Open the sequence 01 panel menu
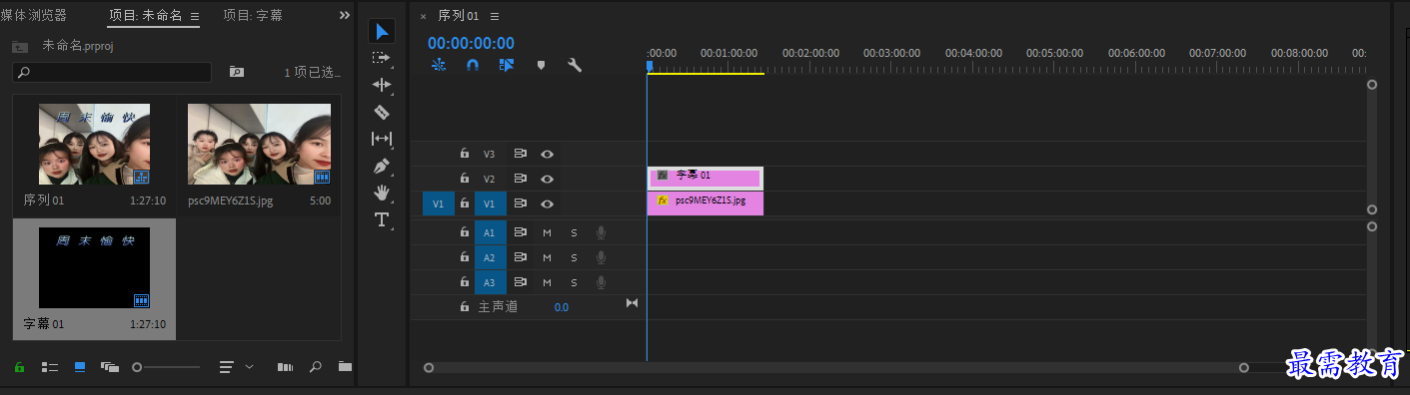Image resolution: width=1410 pixels, height=395 pixels. coord(495,16)
